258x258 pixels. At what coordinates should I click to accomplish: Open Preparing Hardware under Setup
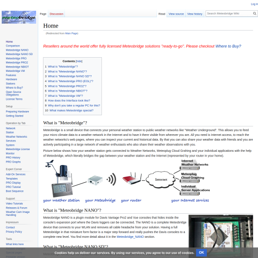pyautogui.click(x=17, y=112)
